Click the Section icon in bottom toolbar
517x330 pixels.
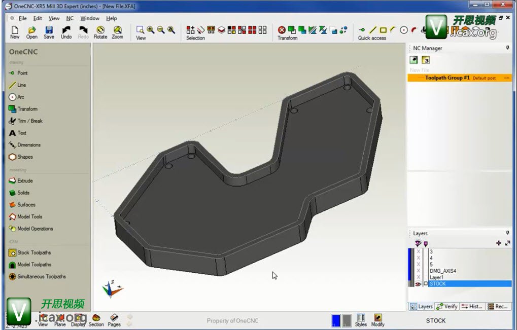[x=96, y=319]
